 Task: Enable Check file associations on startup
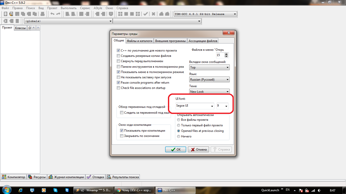(118, 88)
